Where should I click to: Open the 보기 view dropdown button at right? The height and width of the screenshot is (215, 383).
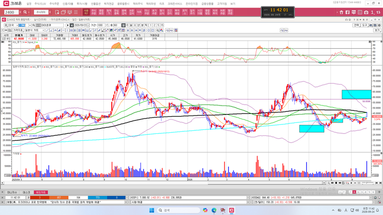[377, 30]
